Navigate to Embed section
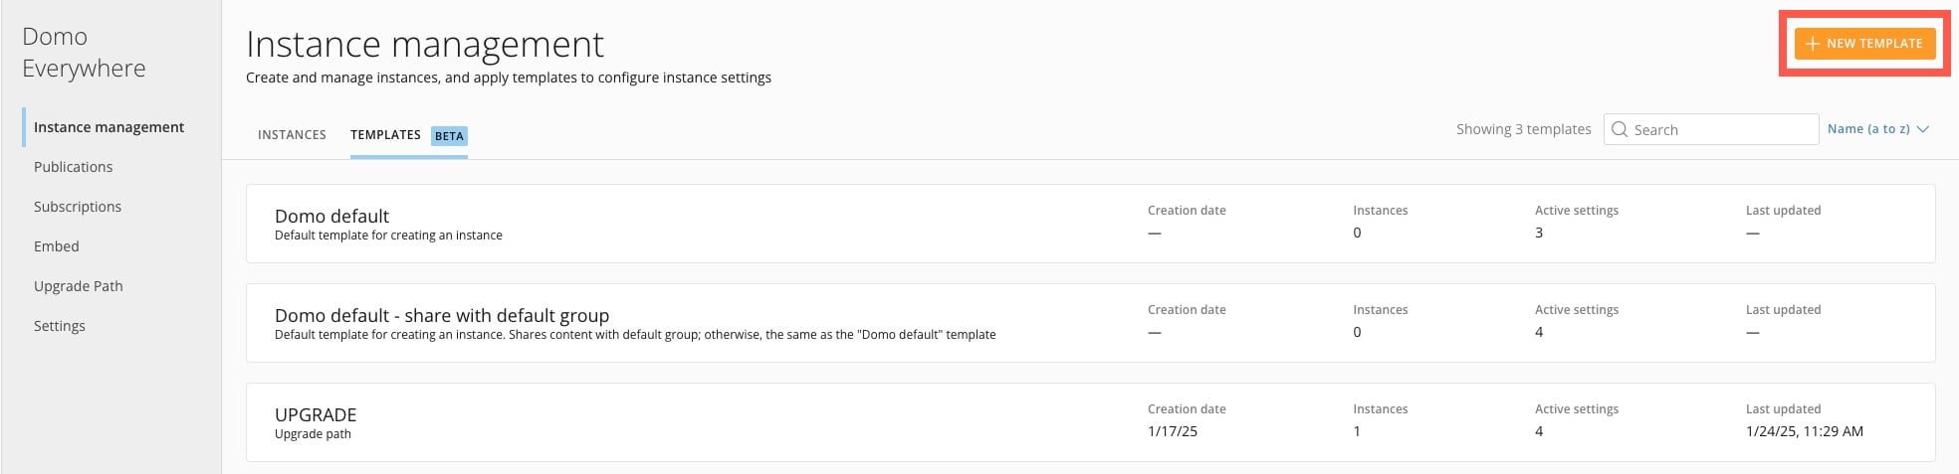 [56, 246]
